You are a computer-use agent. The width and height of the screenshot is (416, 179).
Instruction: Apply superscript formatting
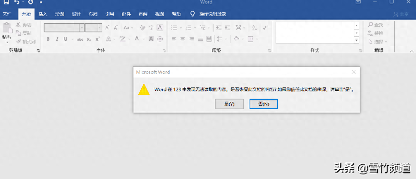pyautogui.click(x=97, y=39)
